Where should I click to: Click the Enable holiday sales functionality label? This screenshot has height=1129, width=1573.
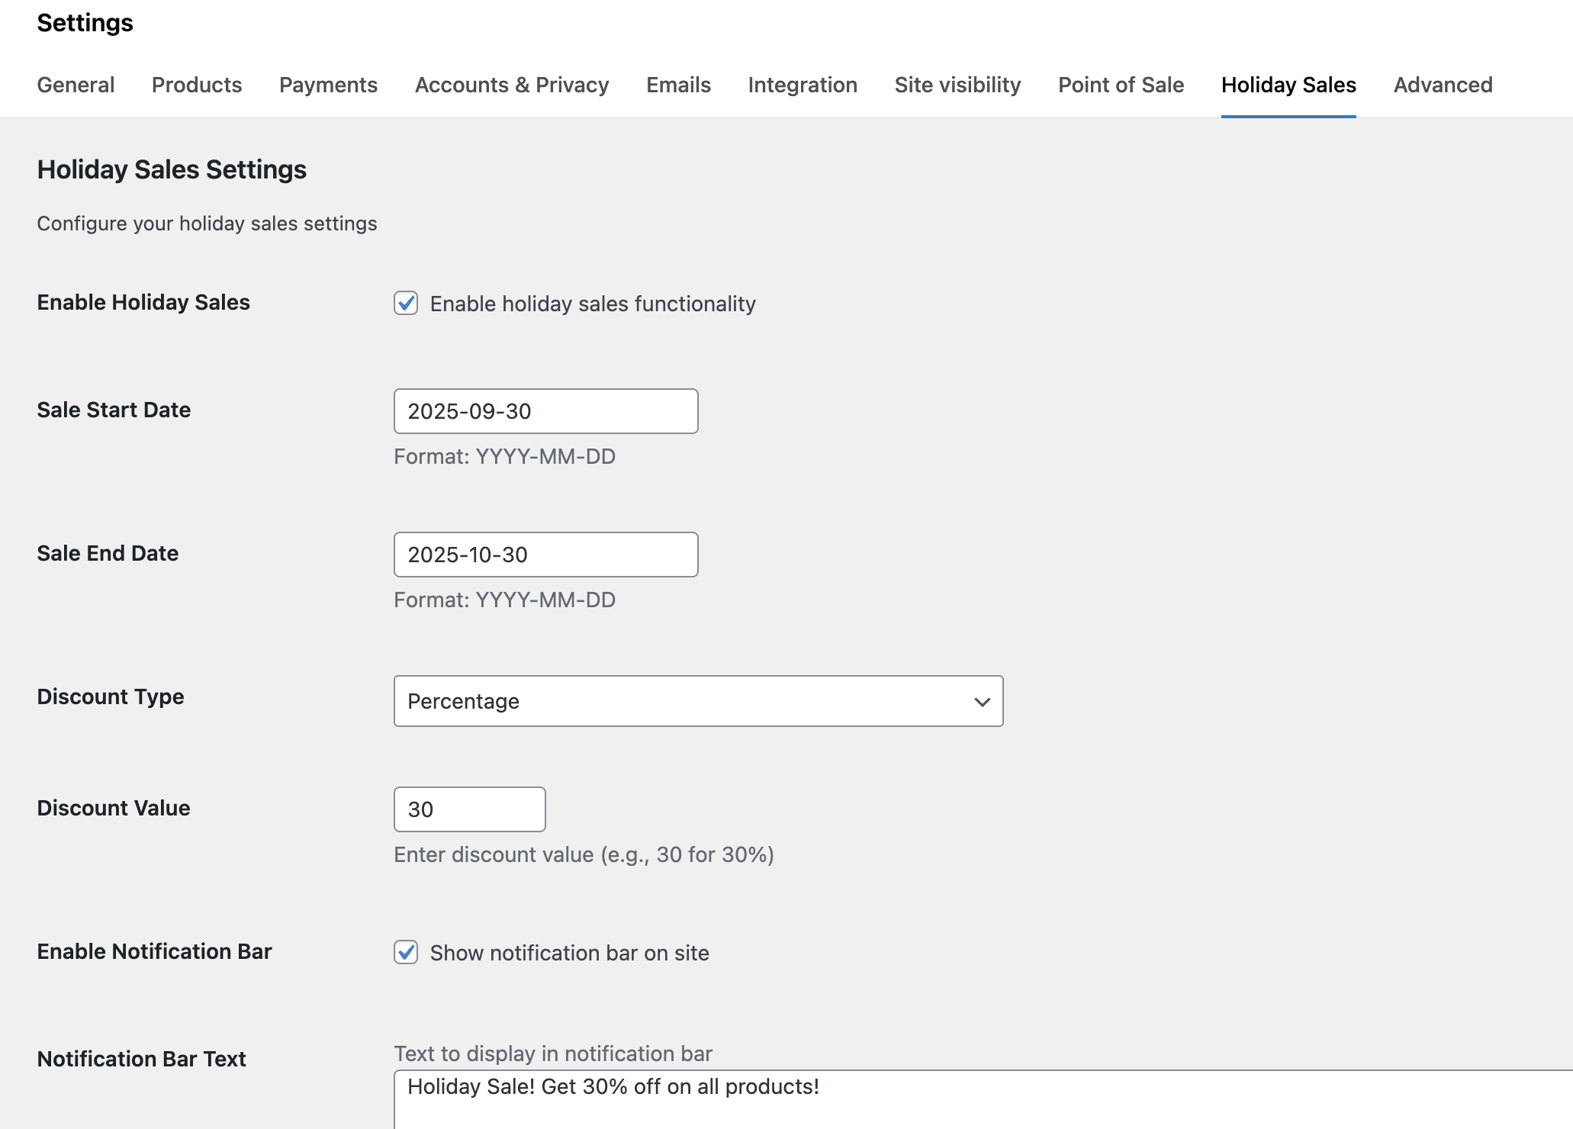pos(593,304)
